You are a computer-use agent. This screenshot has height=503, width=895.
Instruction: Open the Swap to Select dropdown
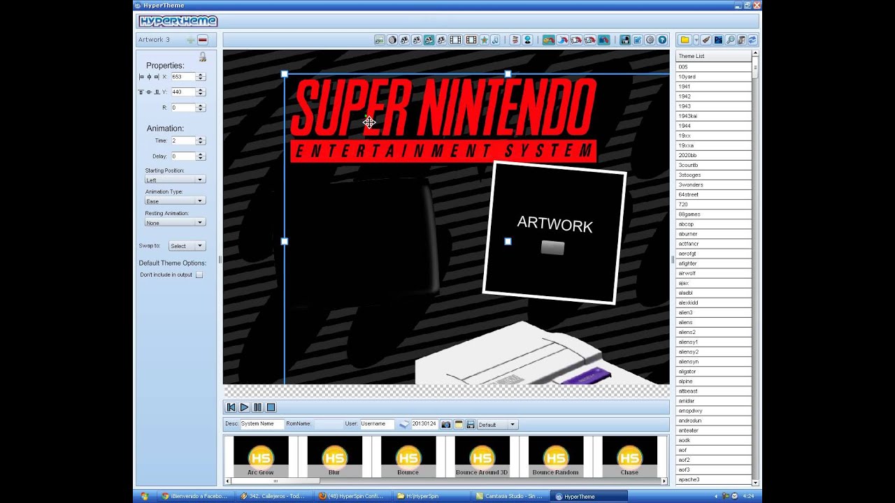(x=187, y=246)
